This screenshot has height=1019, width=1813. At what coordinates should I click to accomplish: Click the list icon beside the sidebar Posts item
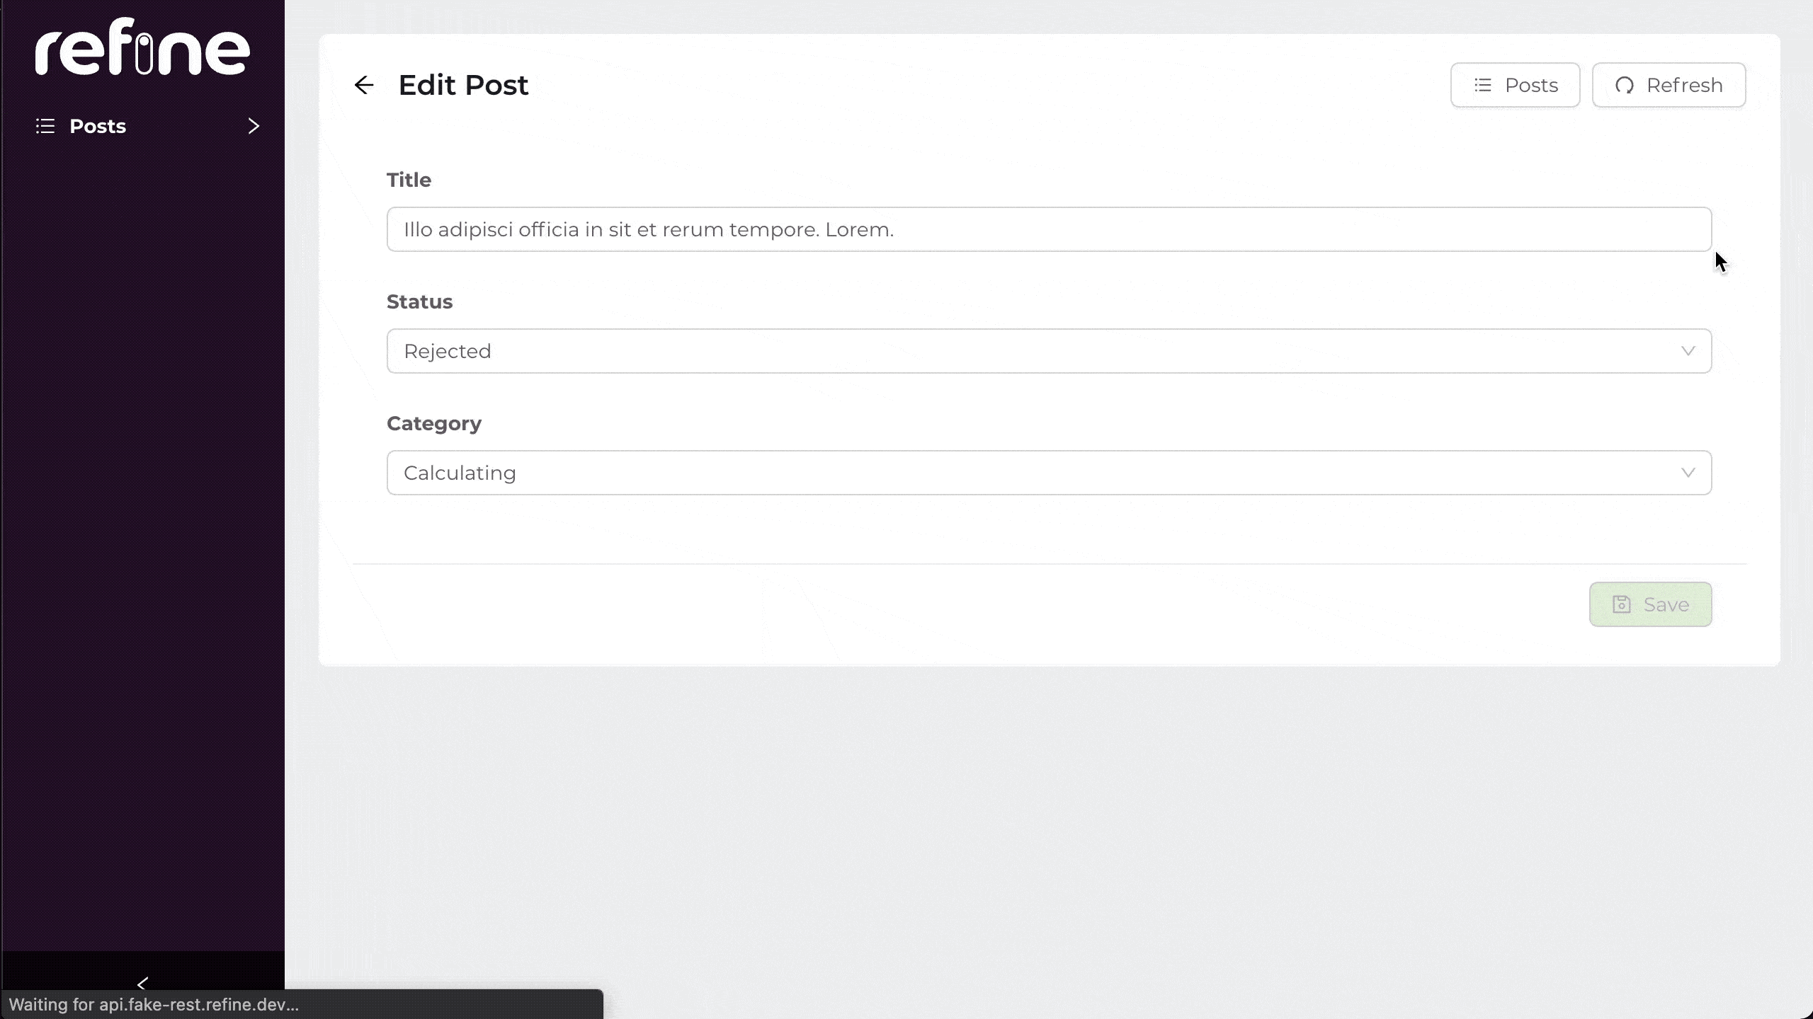point(45,126)
